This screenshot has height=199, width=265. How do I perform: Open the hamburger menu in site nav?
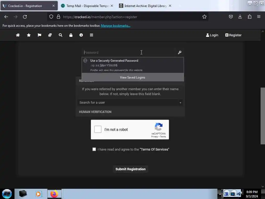tap(91, 35)
